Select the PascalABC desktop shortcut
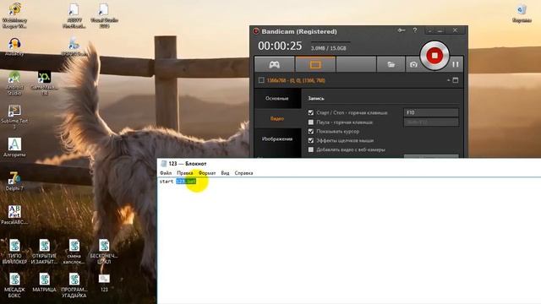This screenshot has height=304, width=541. point(14,215)
